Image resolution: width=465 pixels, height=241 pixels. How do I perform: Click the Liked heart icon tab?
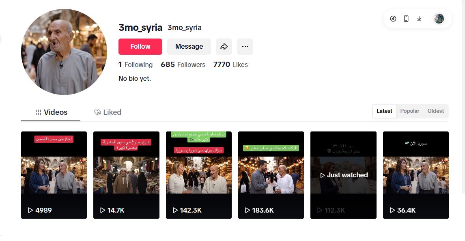pos(108,112)
